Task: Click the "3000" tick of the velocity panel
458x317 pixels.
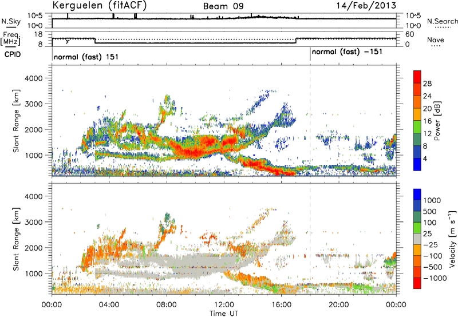Action: (x=33, y=222)
